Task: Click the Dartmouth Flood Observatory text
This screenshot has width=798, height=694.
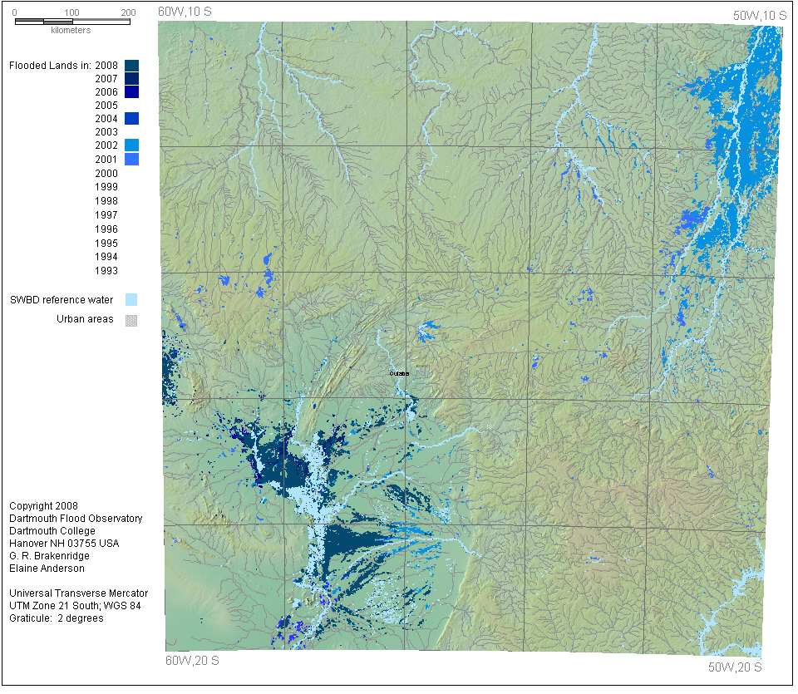Action: click(76, 519)
